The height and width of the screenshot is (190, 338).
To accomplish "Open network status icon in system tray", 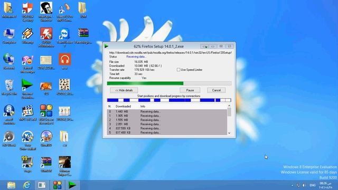I will point(298,185).
